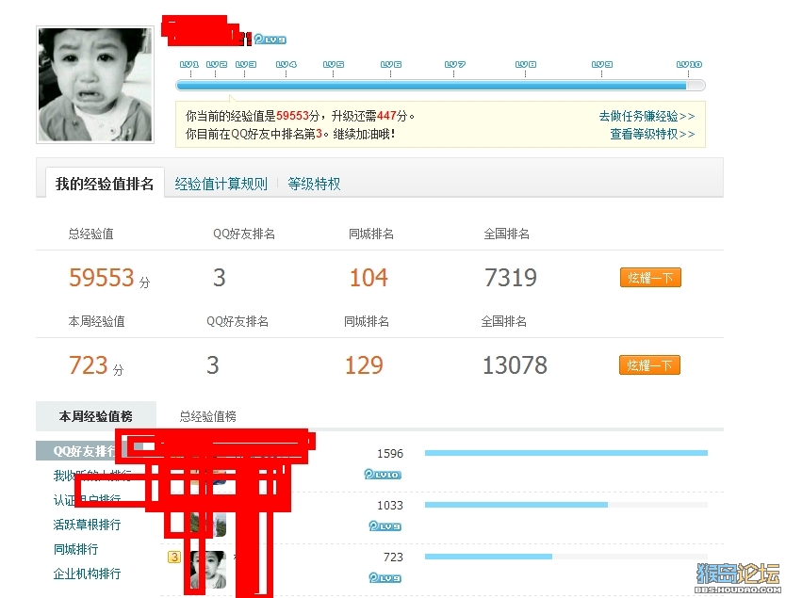Screen dimensions: 786x598
Task: Click the LV7 marker on level bar
Action: (x=454, y=65)
